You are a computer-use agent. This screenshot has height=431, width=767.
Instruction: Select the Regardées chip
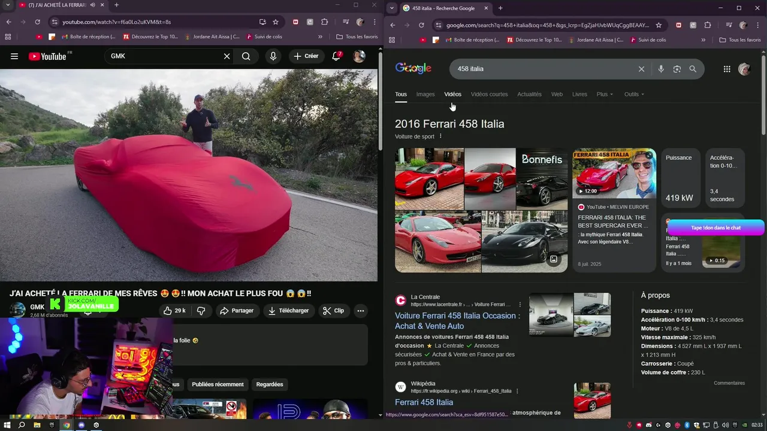click(x=270, y=384)
